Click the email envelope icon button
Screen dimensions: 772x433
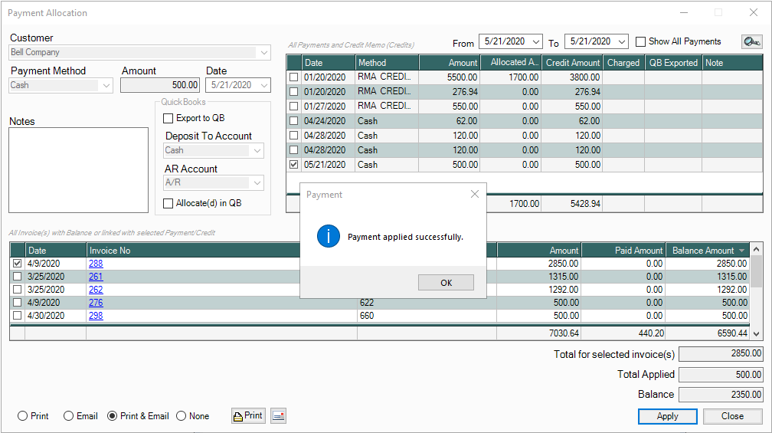click(278, 415)
